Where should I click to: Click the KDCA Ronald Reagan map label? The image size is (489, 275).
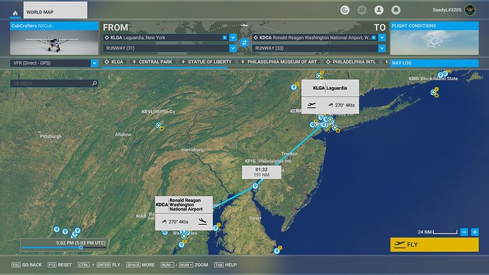pos(184,205)
